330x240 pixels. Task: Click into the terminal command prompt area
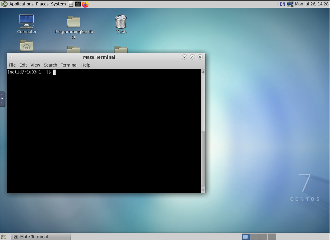pos(104,131)
